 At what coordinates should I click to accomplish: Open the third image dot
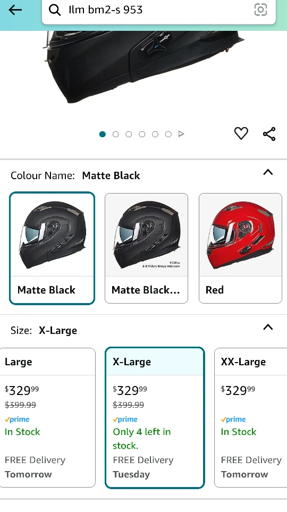pos(129,134)
